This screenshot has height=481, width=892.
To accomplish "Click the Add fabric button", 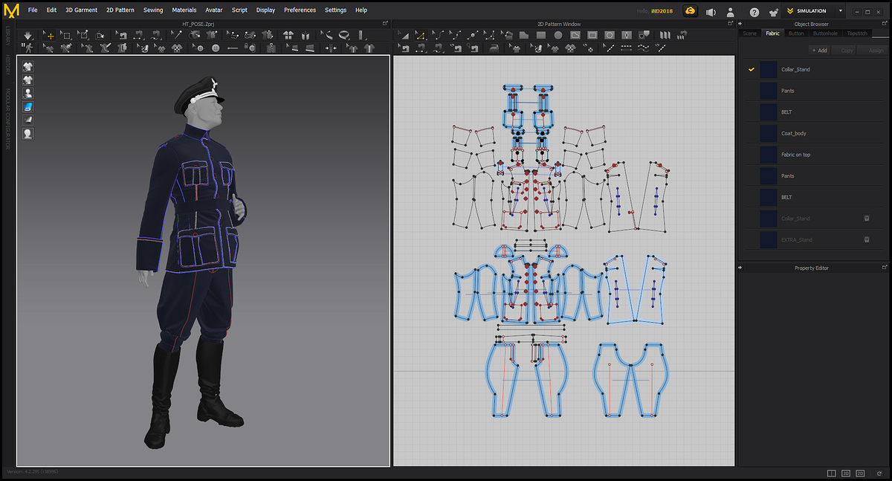I will coord(819,51).
